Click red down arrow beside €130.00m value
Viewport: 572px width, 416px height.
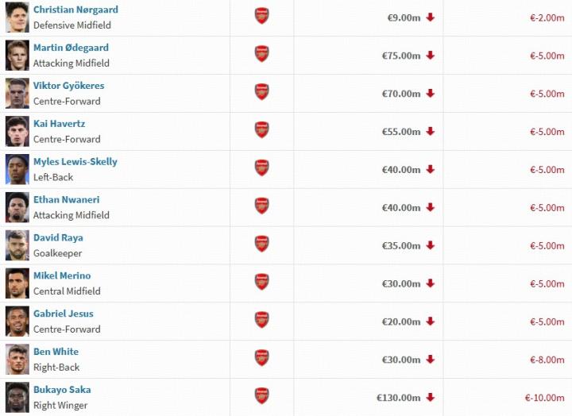click(x=431, y=398)
